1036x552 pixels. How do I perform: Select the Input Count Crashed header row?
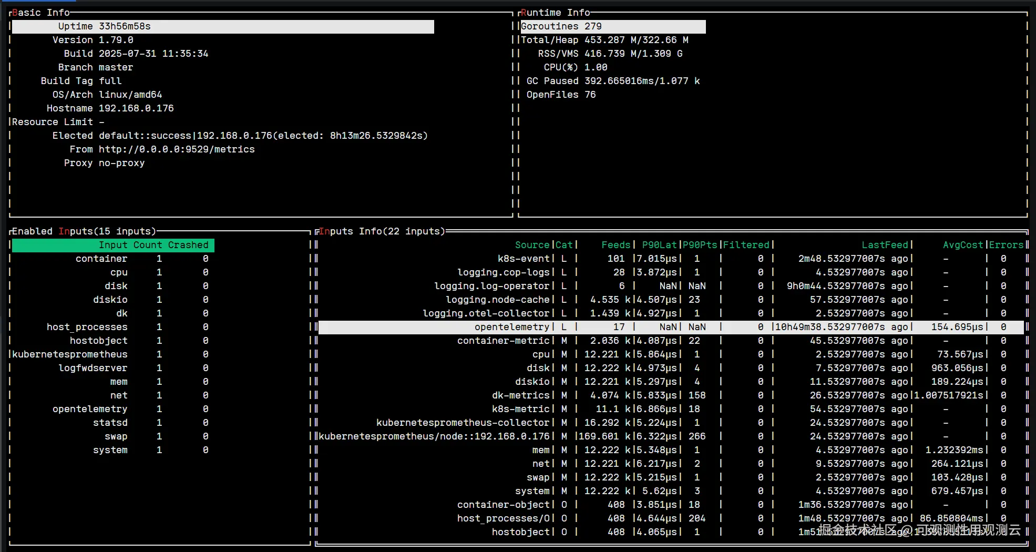tap(113, 245)
